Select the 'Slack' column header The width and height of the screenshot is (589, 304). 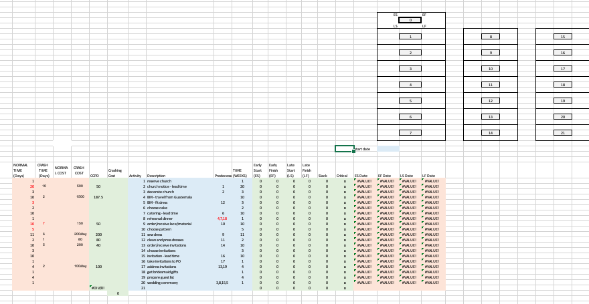[x=326, y=176]
